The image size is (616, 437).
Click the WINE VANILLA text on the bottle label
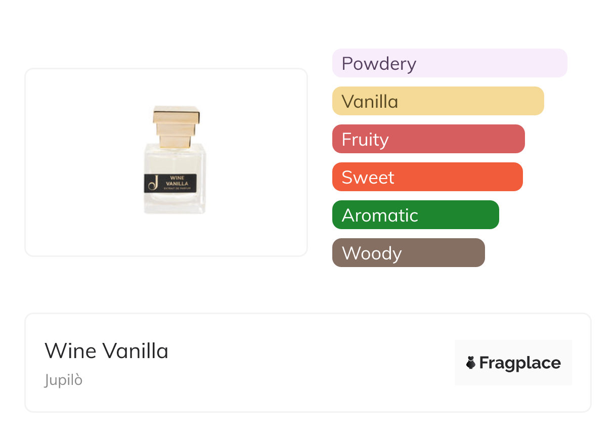pyautogui.click(x=177, y=181)
